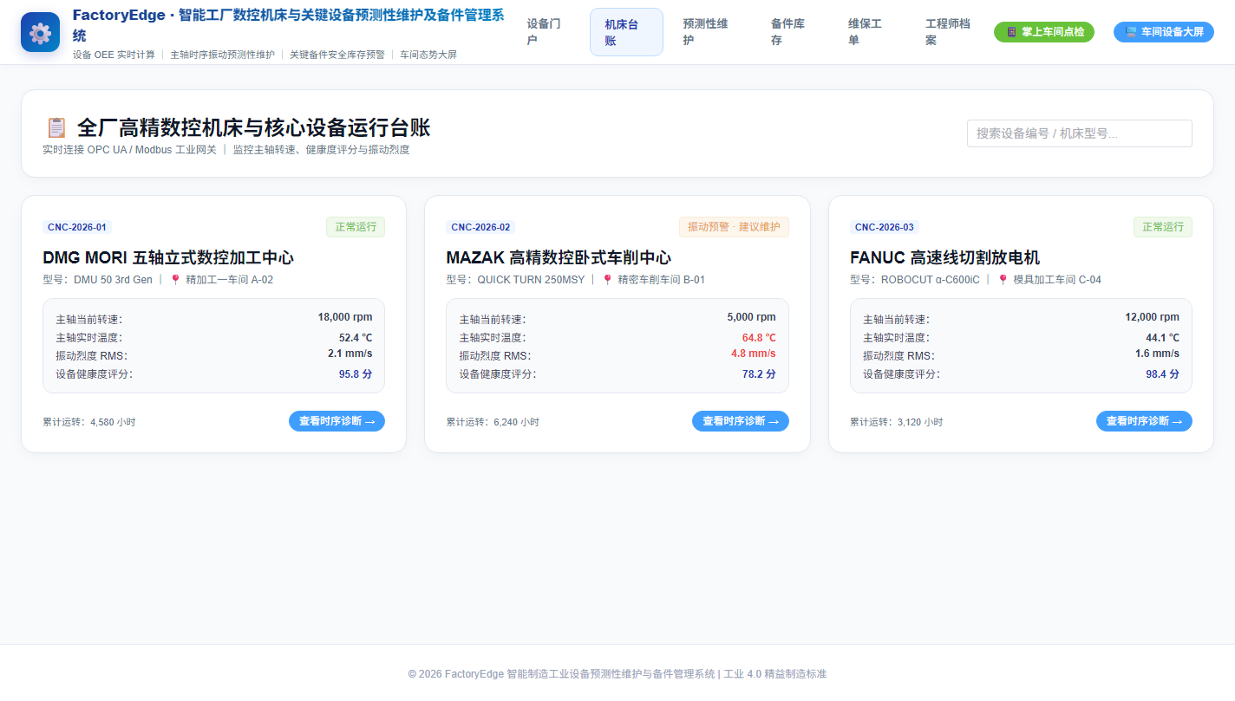Select the 机床台账 nav tab
The image size is (1235, 701).
(626, 32)
